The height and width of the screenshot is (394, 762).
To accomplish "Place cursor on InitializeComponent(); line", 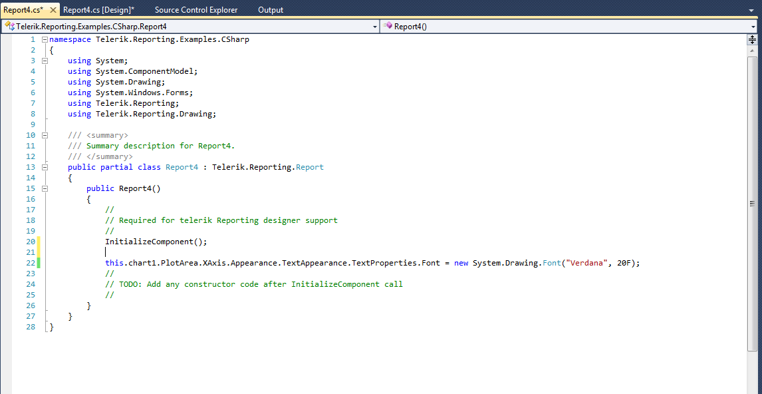I will tap(156, 242).
